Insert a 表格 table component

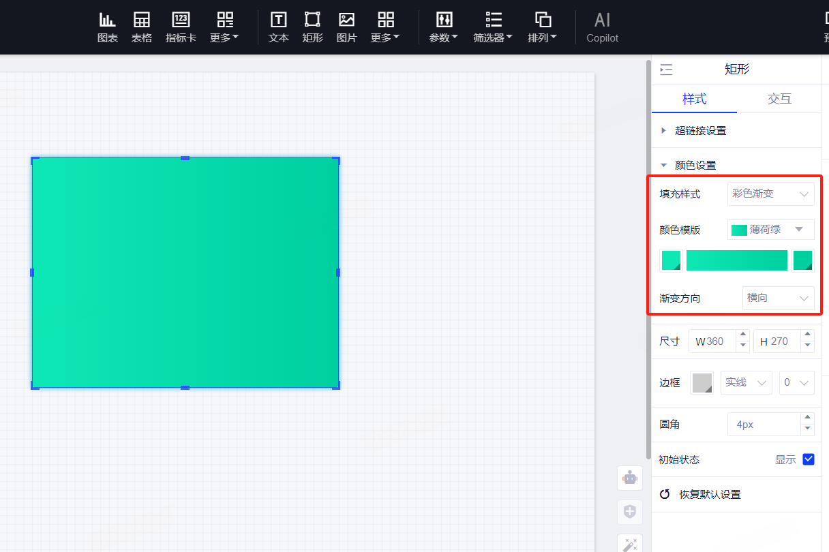click(x=142, y=27)
